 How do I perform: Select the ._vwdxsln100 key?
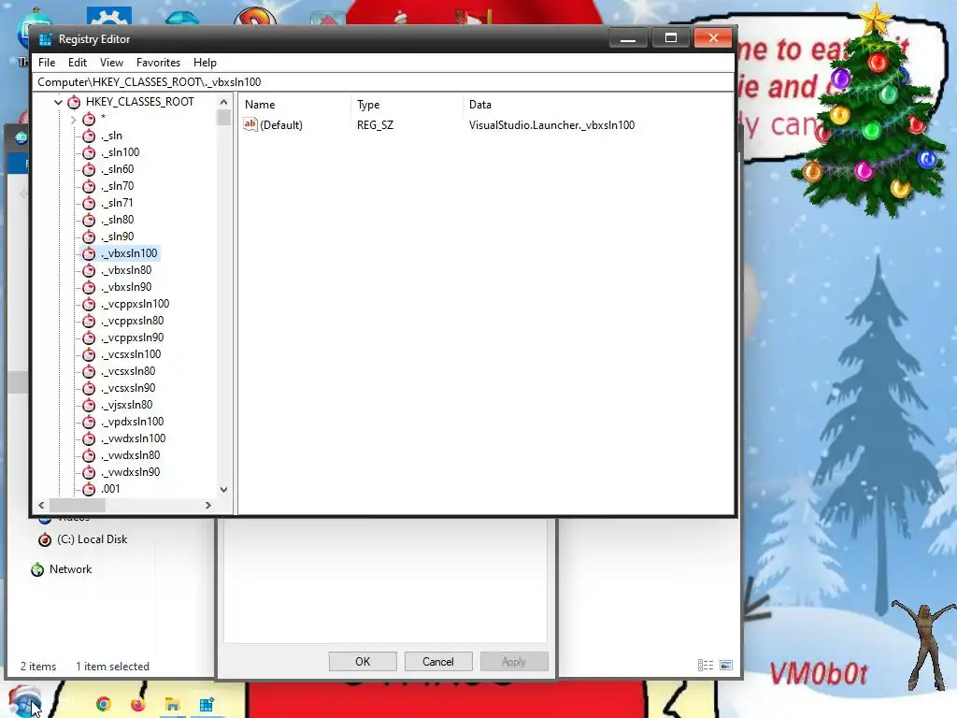coord(133,438)
